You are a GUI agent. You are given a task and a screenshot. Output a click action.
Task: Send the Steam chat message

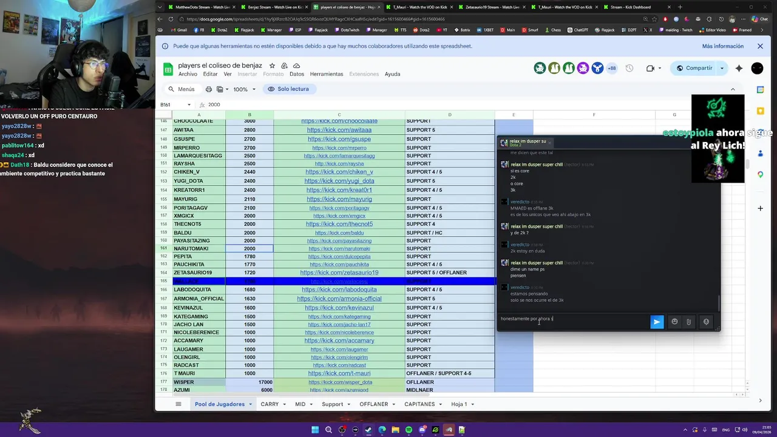point(657,322)
